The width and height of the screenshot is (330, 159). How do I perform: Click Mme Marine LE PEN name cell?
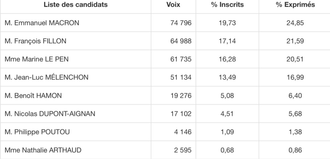(36, 59)
